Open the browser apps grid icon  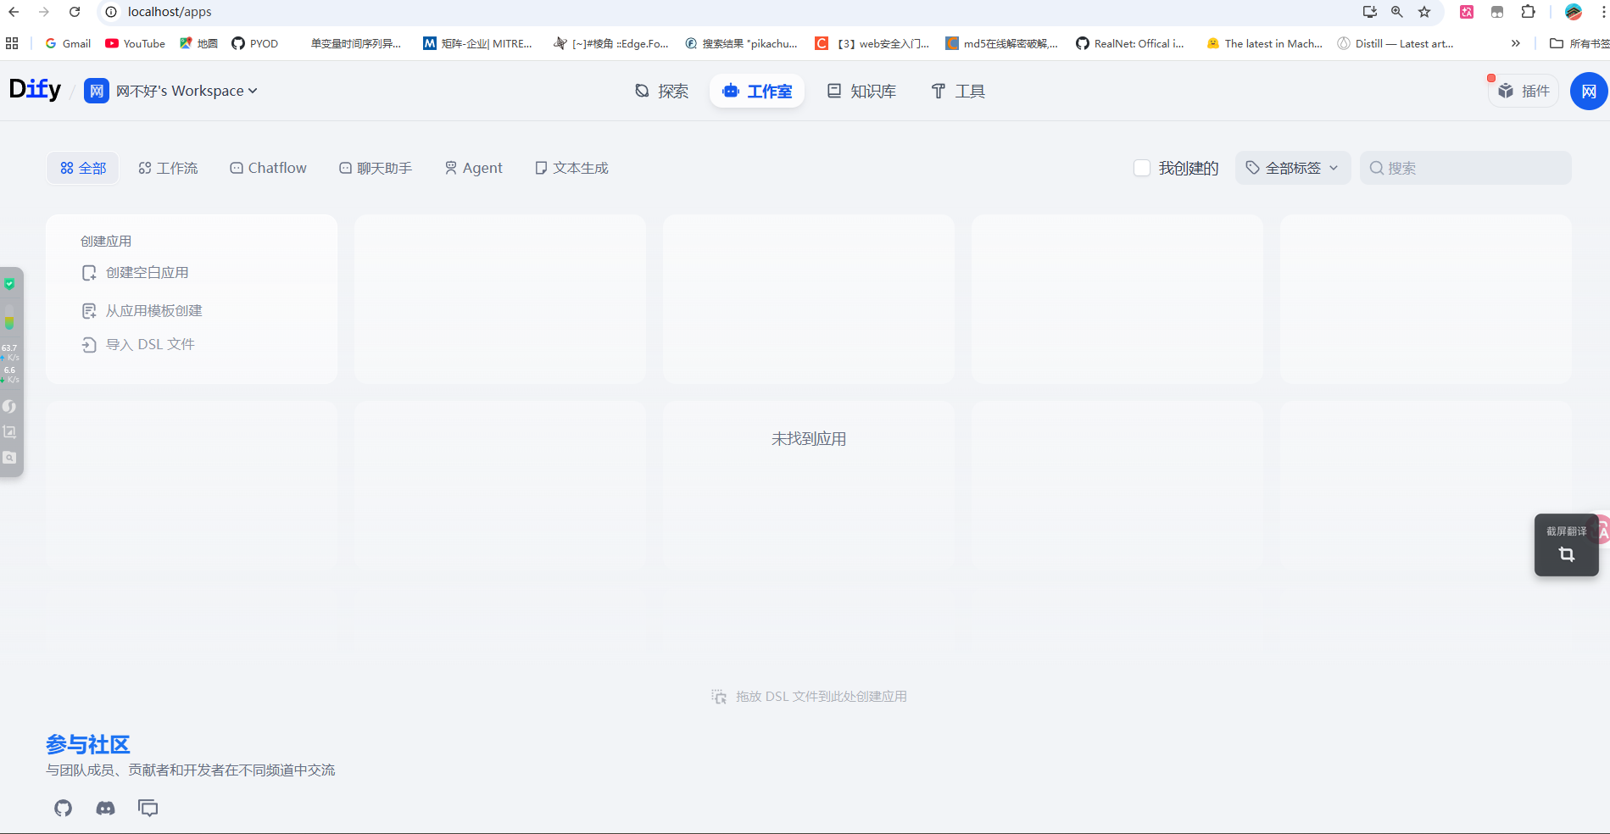12,43
